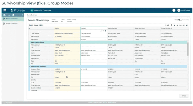193x106 pixels.
Task: Select the '13159 (Alana Bosh)' cell
Action: click(120, 33)
